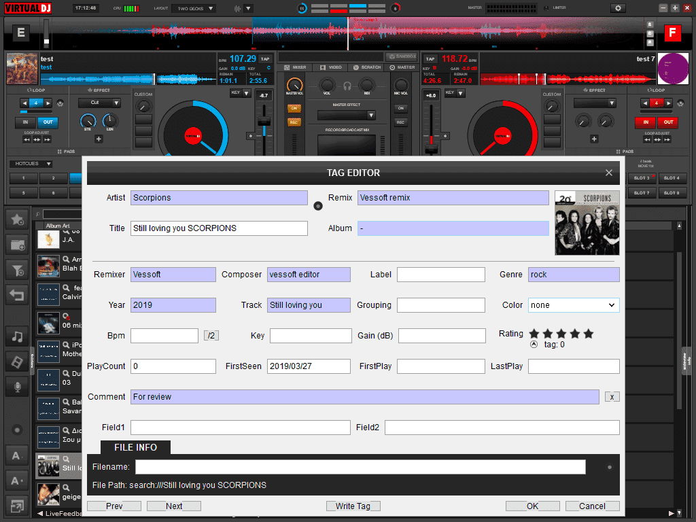Click the left deck loop back arrow
This screenshot has width=696, height=522.
(x=25, y=103)
